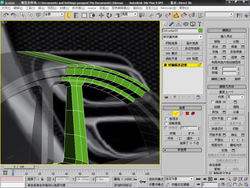
Task: Open the Hierarchy command panel tab
Action: click(179, 24)
